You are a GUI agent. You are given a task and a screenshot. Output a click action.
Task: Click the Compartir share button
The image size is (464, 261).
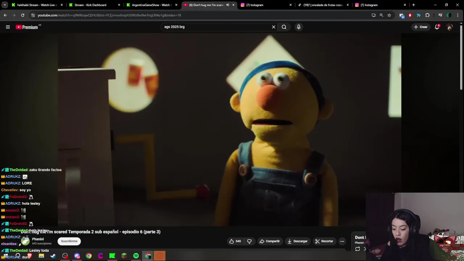click(x=270, y=241)
